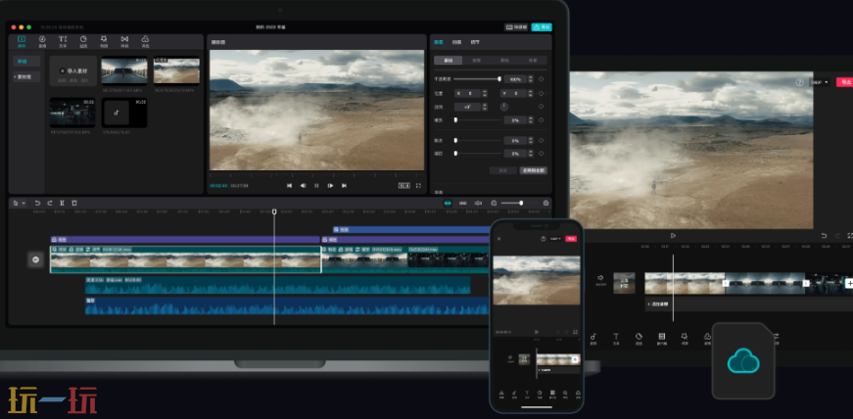The width and height of the screenshot is (853, 419).
Task: Click the undo arrow in laptop timeline toolbar
Action: [x=37, y=203]
